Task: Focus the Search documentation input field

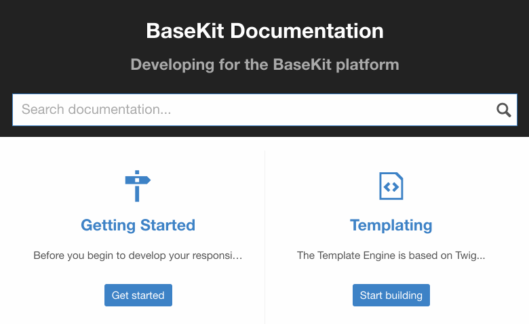Action: click(x=264, y=110)
